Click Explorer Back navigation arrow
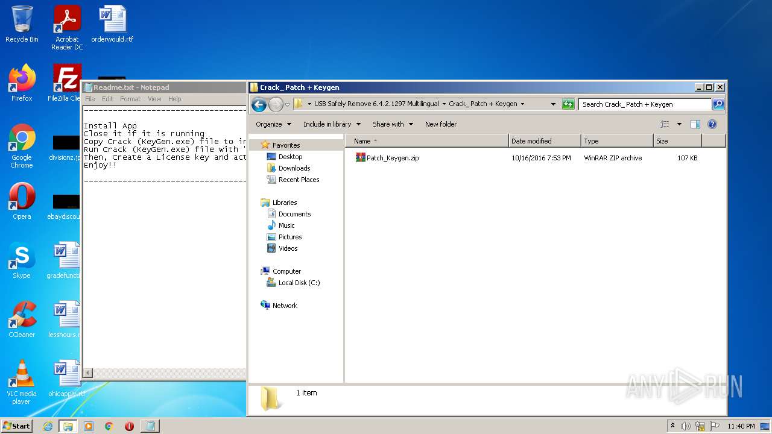 (x=259, y=104)
